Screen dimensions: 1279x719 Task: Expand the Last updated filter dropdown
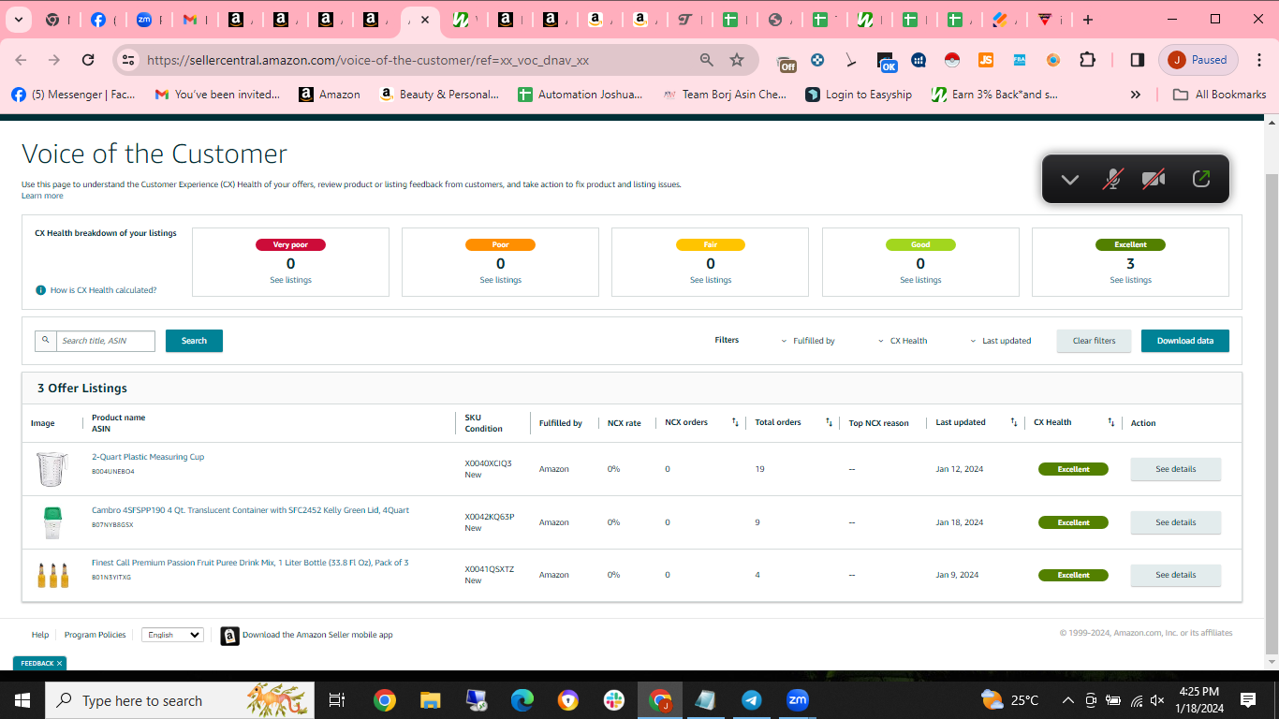tap(1001, 341)
